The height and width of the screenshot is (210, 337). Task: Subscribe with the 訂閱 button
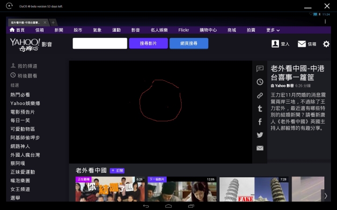click(117, 171)
